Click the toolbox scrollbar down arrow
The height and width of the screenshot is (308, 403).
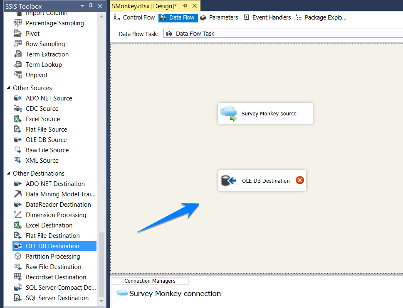point(101,301)
